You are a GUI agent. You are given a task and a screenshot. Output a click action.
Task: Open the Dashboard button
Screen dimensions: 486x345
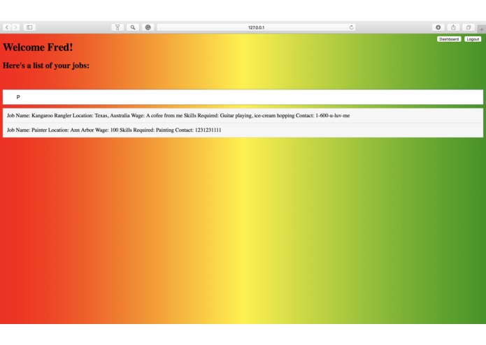(449, 39)
